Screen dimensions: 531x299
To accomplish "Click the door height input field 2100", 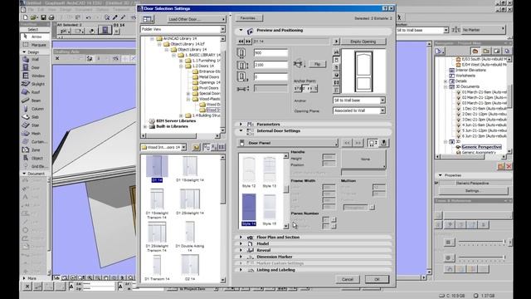I will point(270,65).
